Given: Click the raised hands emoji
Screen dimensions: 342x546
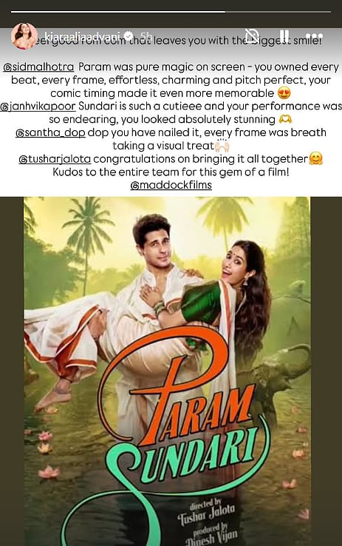Looking at the screenshot, I should click(222, 146).
